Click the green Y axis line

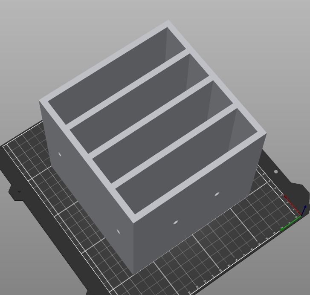291,223
